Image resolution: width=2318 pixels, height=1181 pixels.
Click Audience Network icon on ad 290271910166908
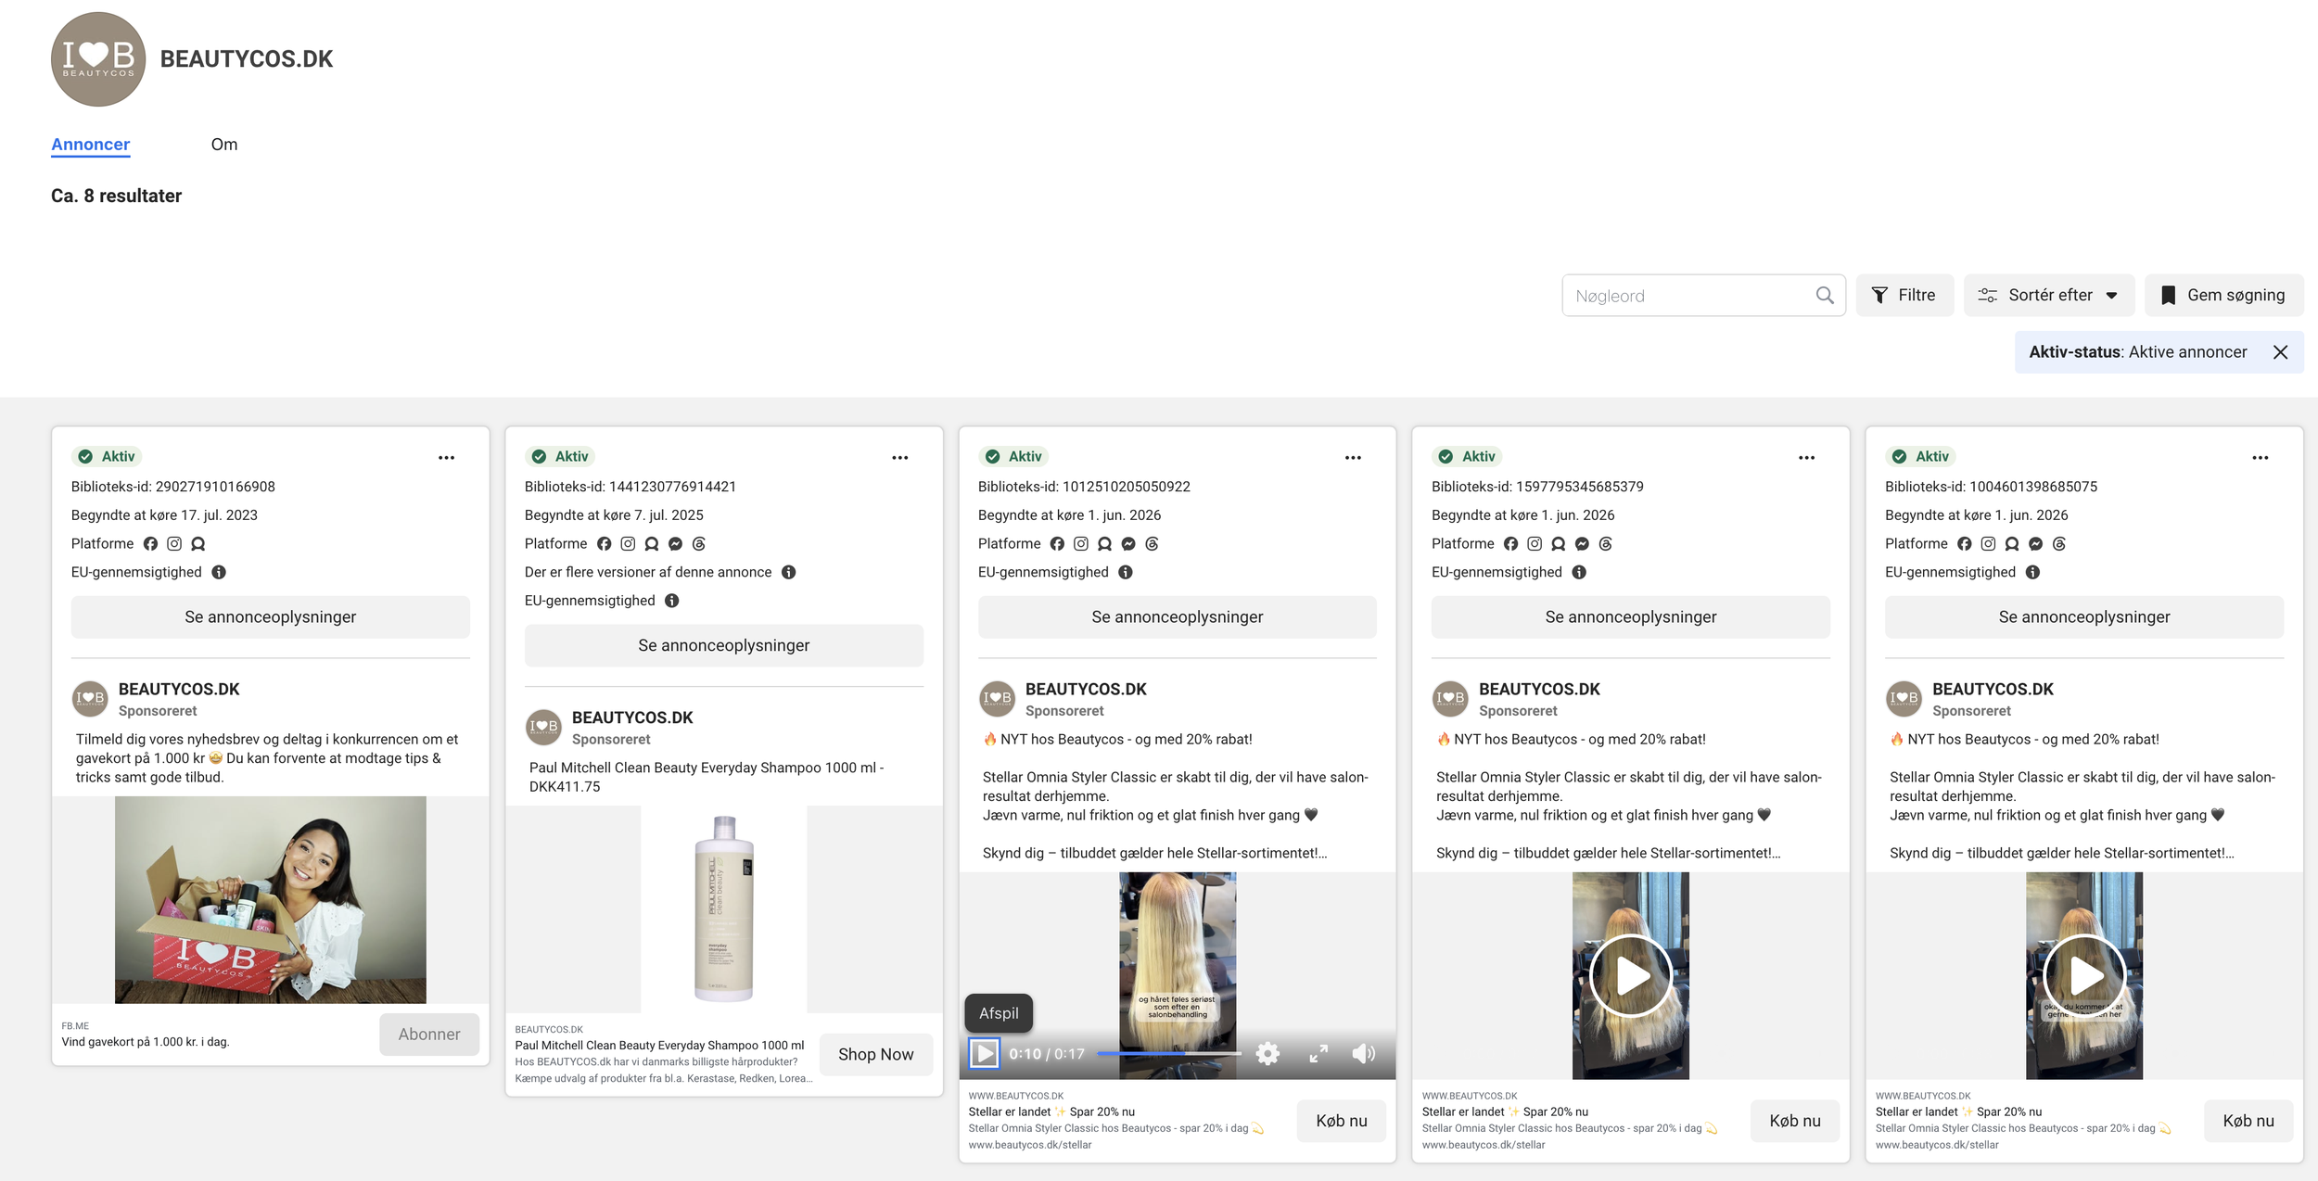pos(198,544)
